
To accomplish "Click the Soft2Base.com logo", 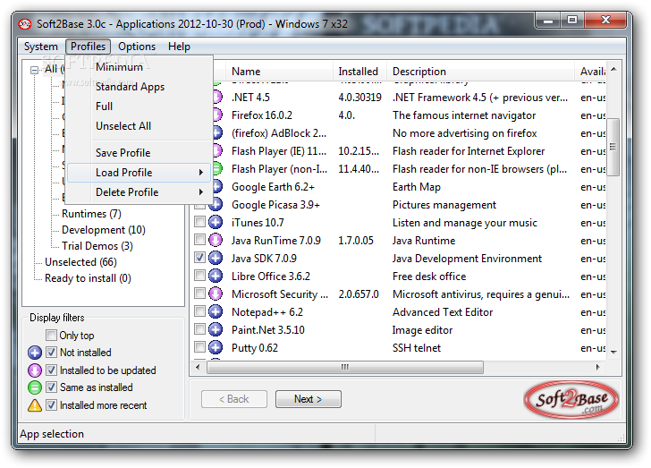I will click(571, 400).
